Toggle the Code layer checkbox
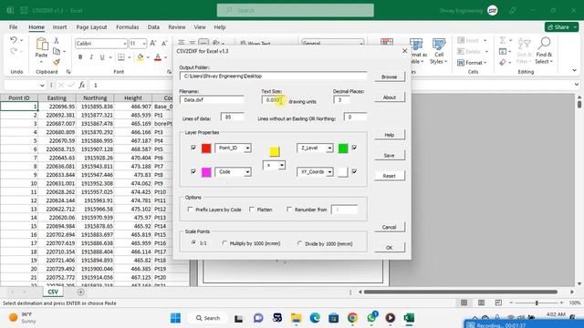 [x=193, y=171]
